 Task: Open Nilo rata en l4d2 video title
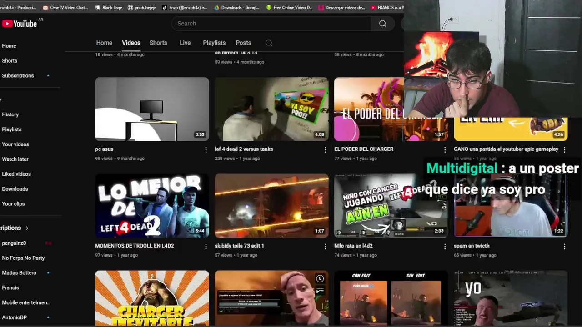pos(353,246)
